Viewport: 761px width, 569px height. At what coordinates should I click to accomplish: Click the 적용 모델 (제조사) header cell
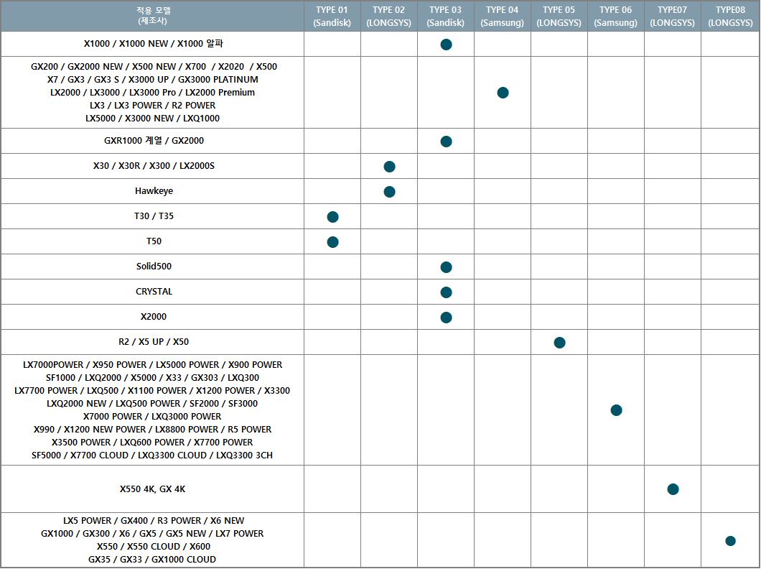(x=153, y=16)
